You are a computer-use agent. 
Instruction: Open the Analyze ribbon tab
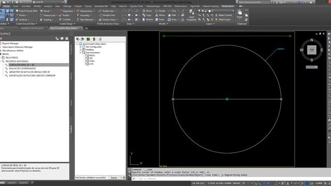coord(48,6)
